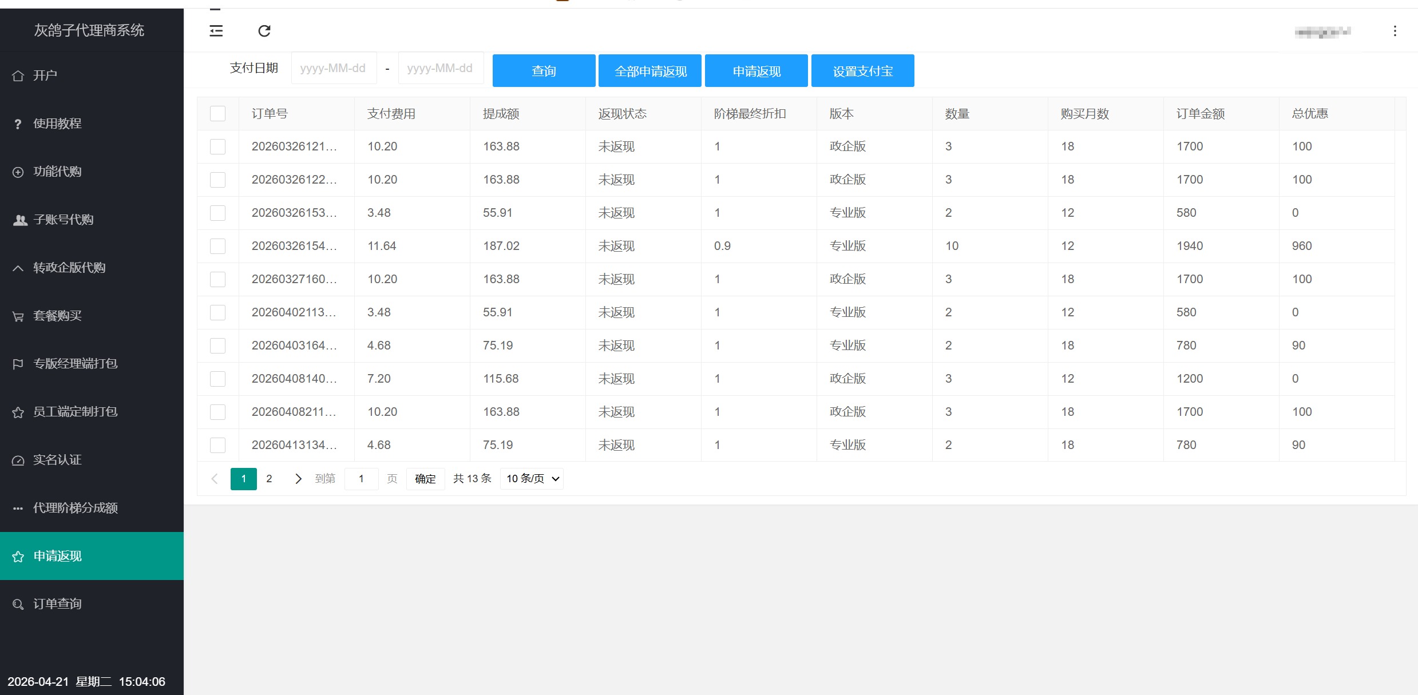
Task: Click the people icon for 子账号代购
Action: click(20, 220)
